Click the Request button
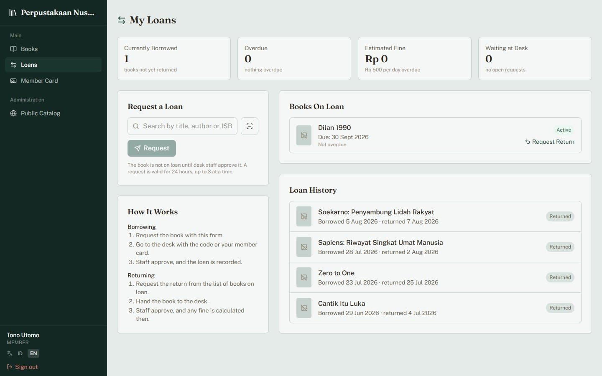 pyautogui.click(x=152, y=148)
